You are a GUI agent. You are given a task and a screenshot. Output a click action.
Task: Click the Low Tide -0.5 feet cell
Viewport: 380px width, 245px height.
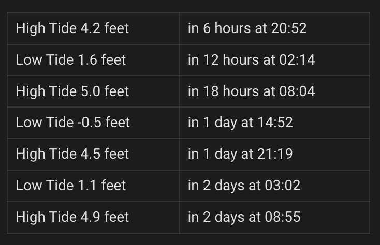coord(73,122)
